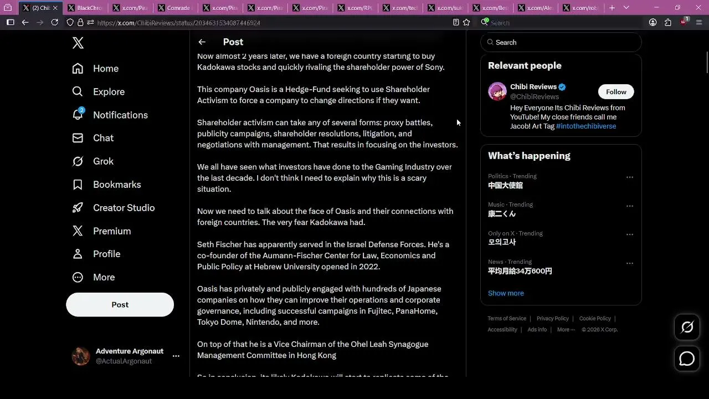Expand the list-all-tabs dropdown arrow
The height and width of the screenshot is (399, 709).
click(x=626, y=8)
